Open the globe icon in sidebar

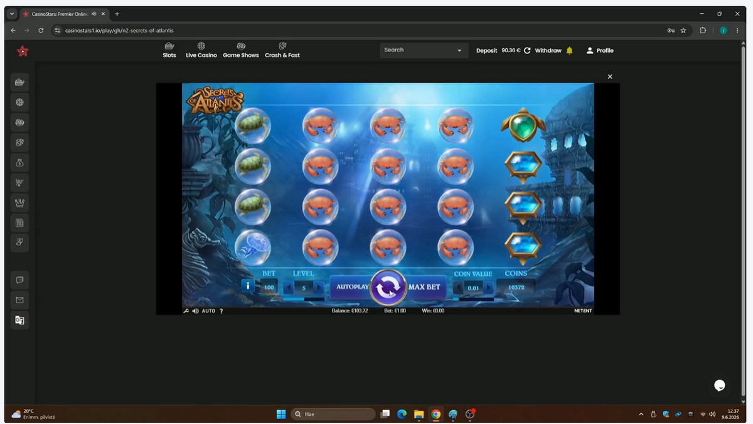pyautogui.click(x=19, y=102)
